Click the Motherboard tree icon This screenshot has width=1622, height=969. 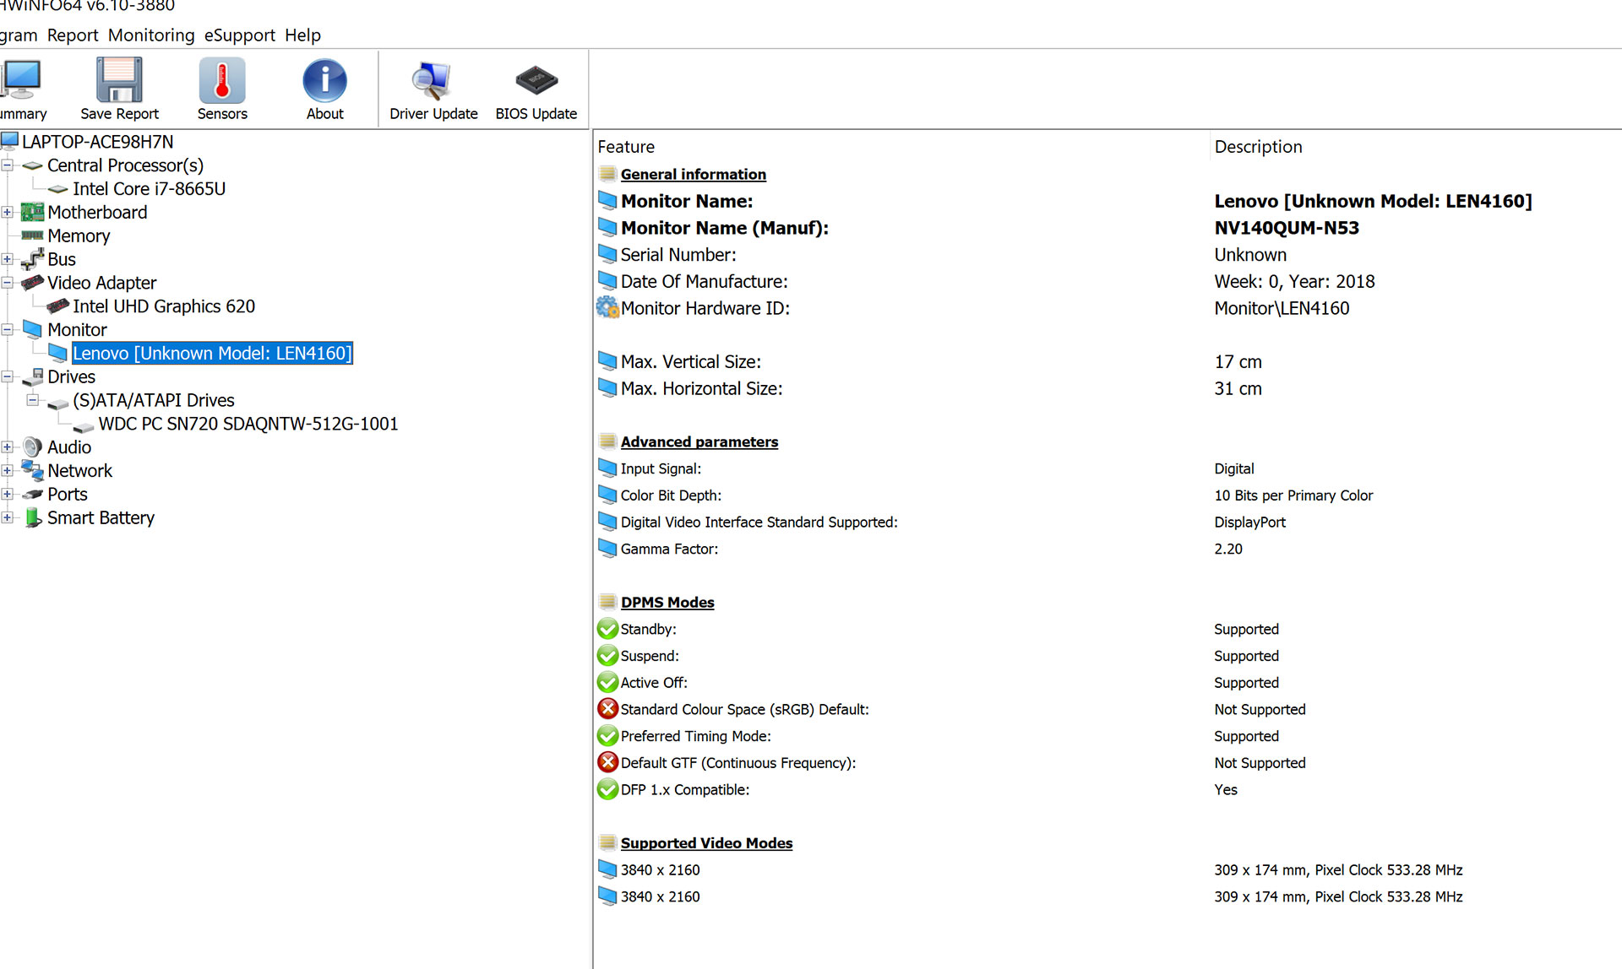[32, 212]
